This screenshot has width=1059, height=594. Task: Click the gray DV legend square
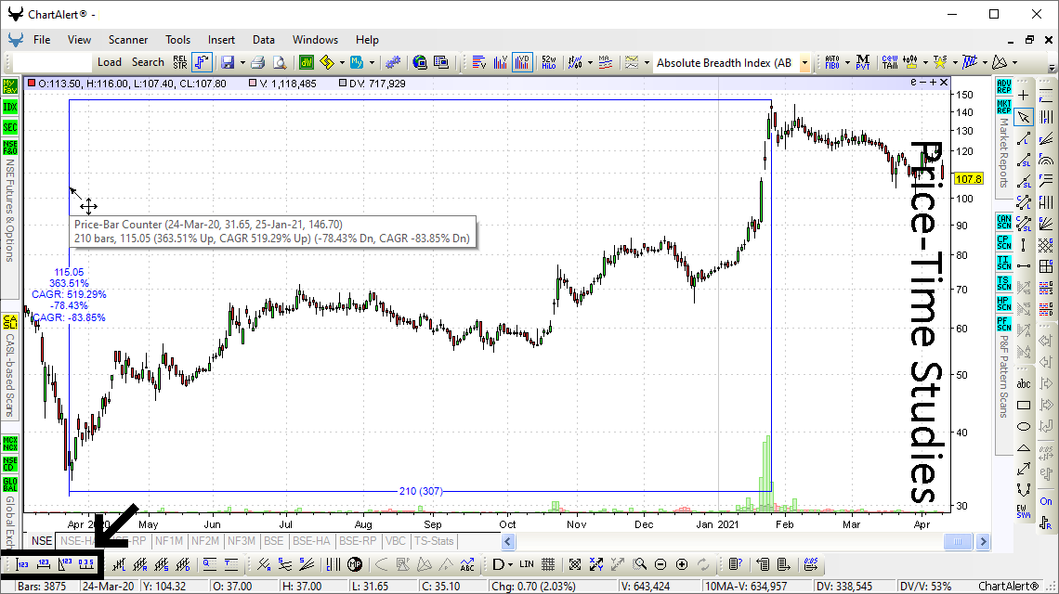click(343, 83)
